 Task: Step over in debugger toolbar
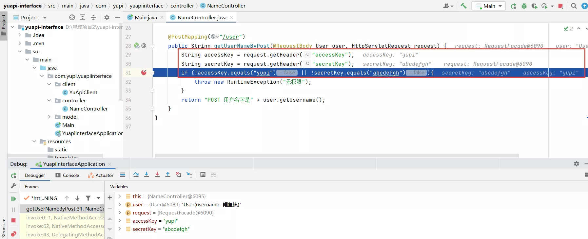(136, 175)
